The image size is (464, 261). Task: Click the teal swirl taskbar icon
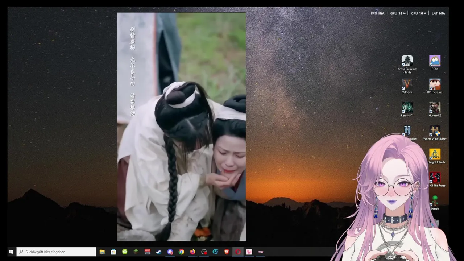(215, 252)
